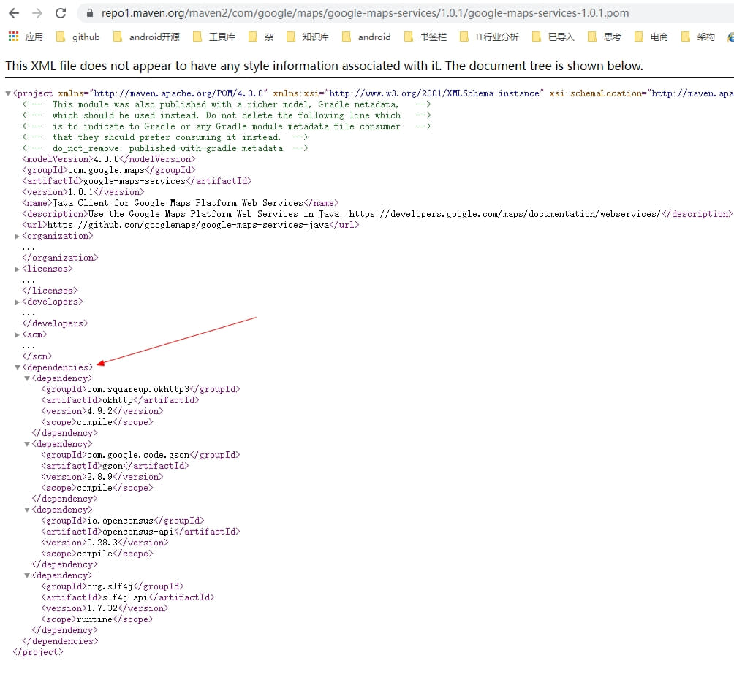Collapse the slf4j-api dependency node
This screenshot has width=734, height=693.
pos(27,576)
